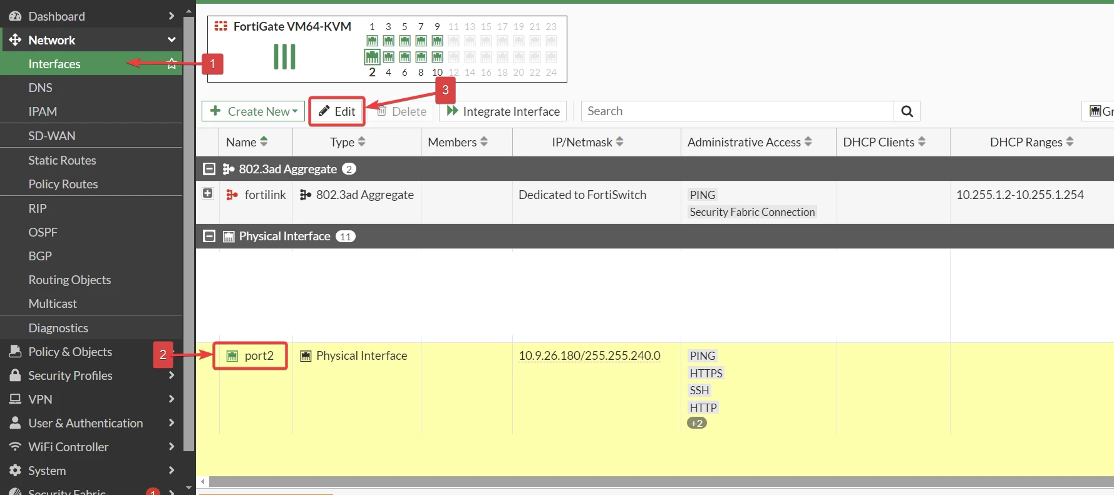The width and height of the screenshot is (1114, 495).
Task: Click port 4 icon on the FortiGate faceplate
Action: [388, 57]
